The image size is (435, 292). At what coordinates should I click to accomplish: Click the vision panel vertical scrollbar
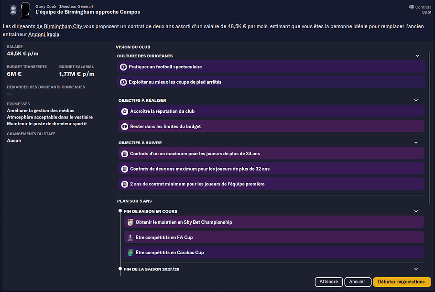pos(429,128)
